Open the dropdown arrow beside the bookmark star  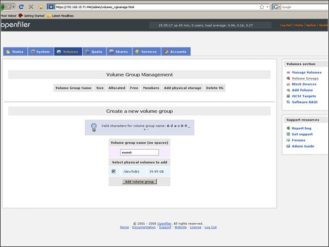pos(267,7)
